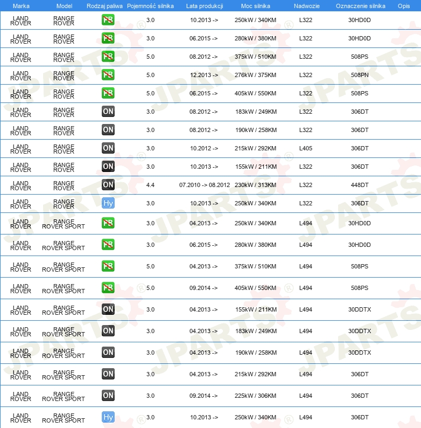Click the petrol PB icon in the first table row
Screen dimensions: 421x428
pyautogui.click(x=108, y=20)
